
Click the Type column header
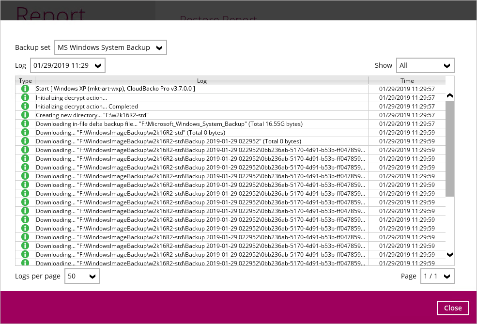point(25,81)
